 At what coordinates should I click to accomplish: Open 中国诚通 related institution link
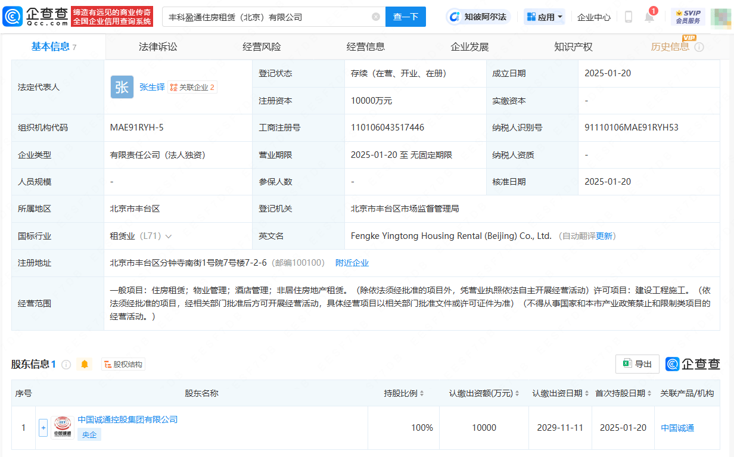677,428
